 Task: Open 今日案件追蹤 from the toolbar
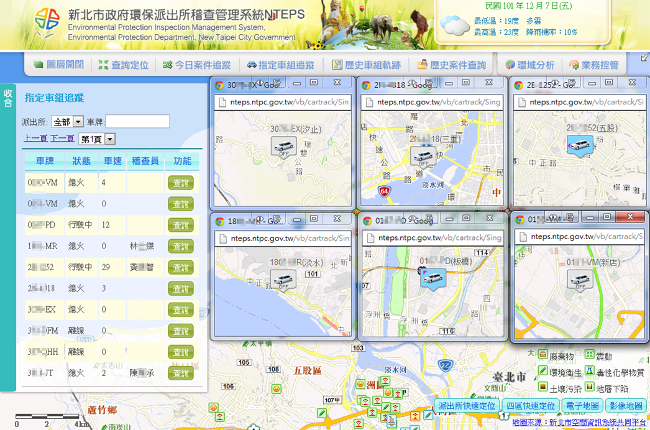(x=197, y=65)
